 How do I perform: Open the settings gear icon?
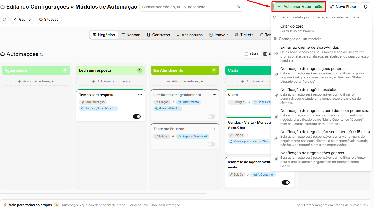tap(366, 7)
